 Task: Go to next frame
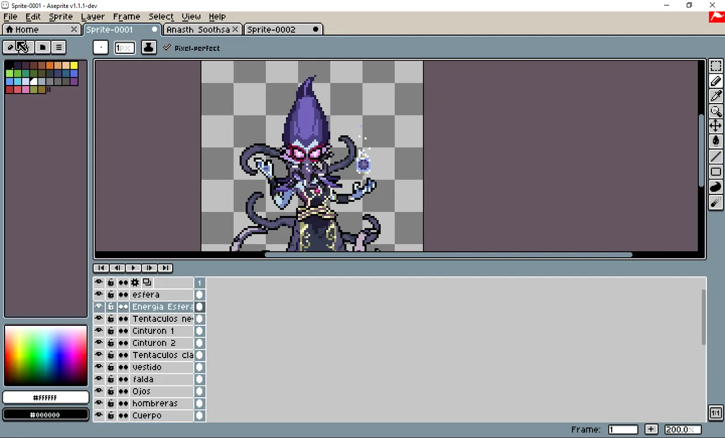coord(149,268)
